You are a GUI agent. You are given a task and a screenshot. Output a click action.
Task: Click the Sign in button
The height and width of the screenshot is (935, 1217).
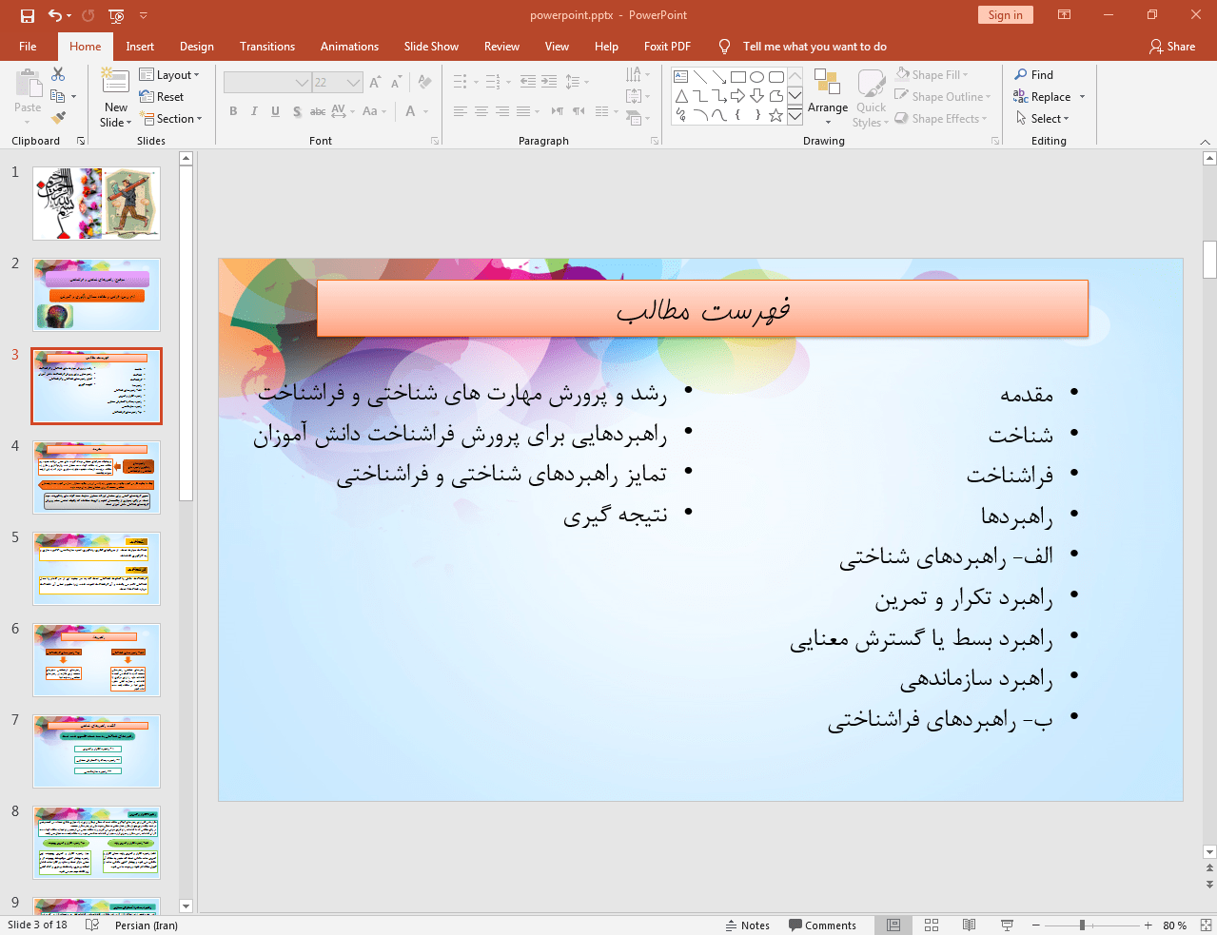tap(1005, 15)
